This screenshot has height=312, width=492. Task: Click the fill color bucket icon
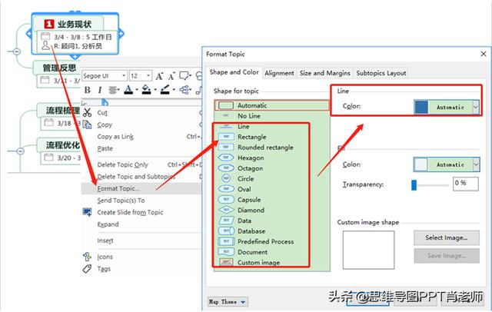[x=147, y=90]
